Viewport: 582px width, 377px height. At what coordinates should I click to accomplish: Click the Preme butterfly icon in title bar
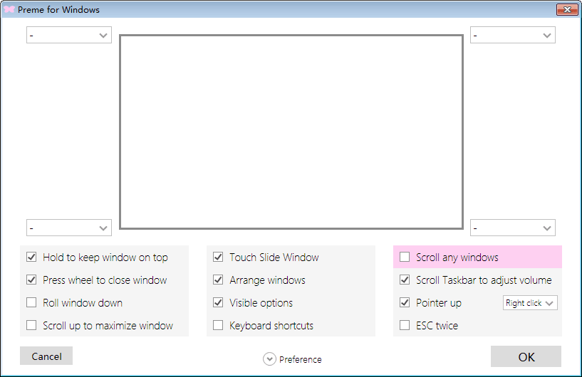point(9,10)
